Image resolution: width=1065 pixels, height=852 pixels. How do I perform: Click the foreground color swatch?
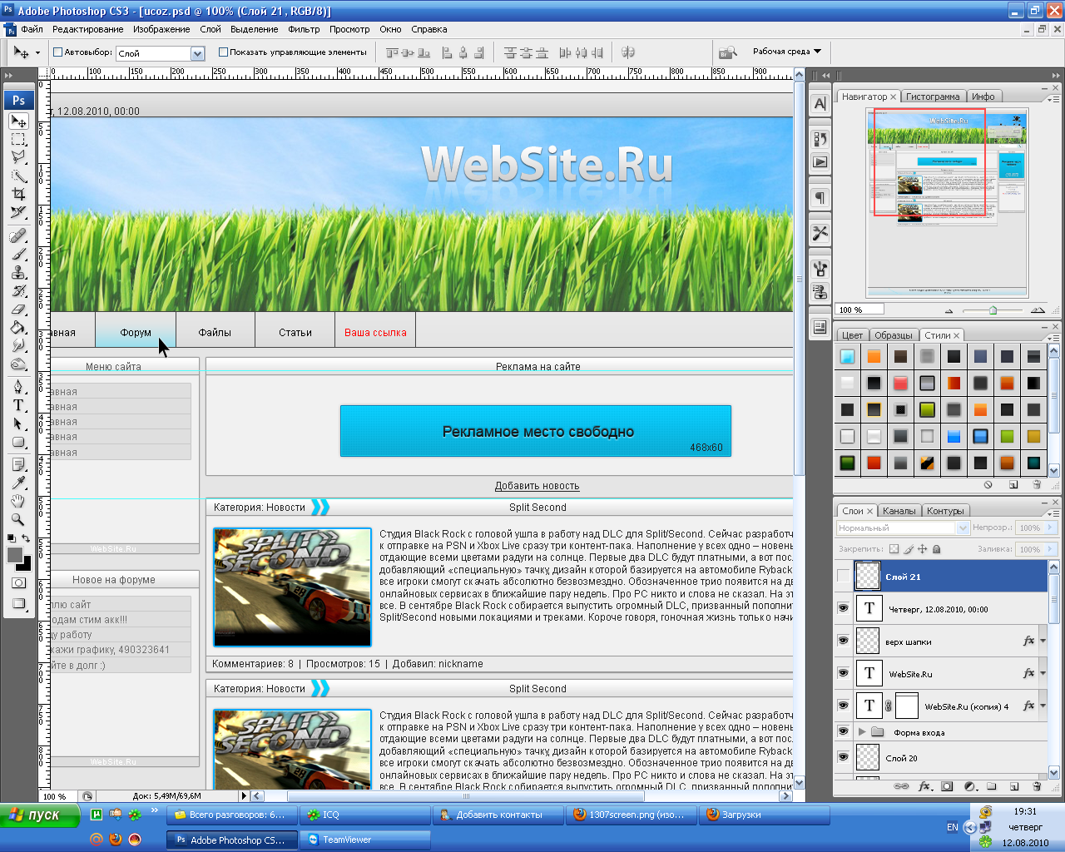pyautogui.click(x=15, y=555)
